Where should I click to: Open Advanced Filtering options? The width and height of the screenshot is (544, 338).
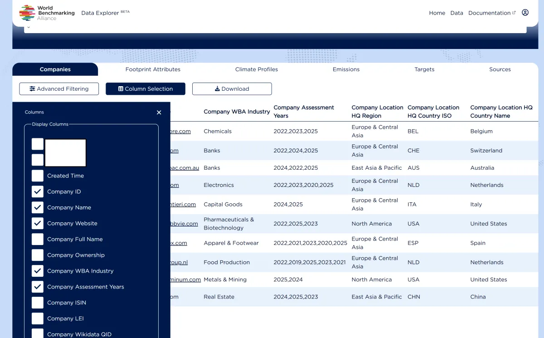(x=59, y=89)
